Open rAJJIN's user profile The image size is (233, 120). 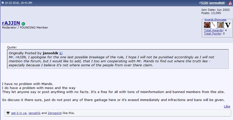tap(11, 23)
